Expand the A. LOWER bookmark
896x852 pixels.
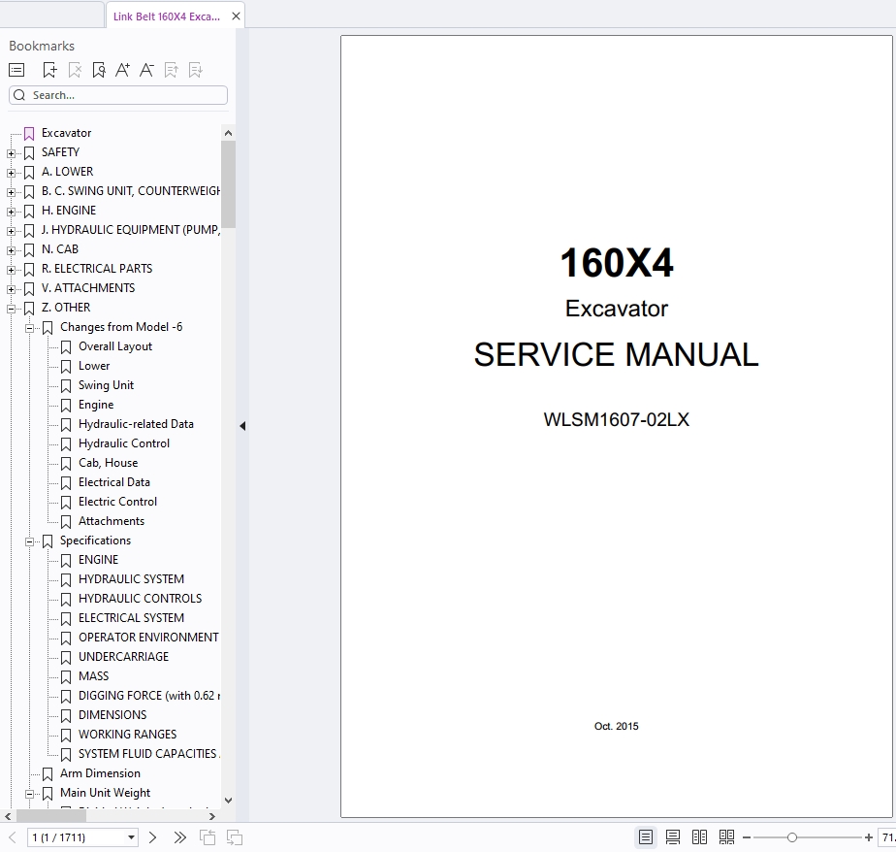pos(11,173)
